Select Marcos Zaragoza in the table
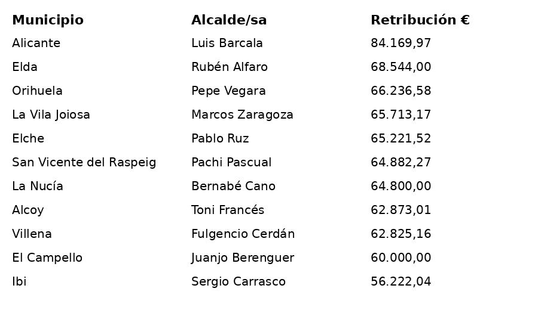 tap(242, 115)
